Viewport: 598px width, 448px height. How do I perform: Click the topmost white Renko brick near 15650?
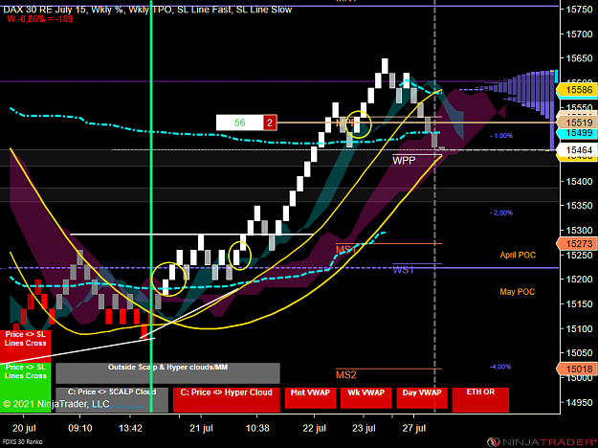[x=385, y=66]
